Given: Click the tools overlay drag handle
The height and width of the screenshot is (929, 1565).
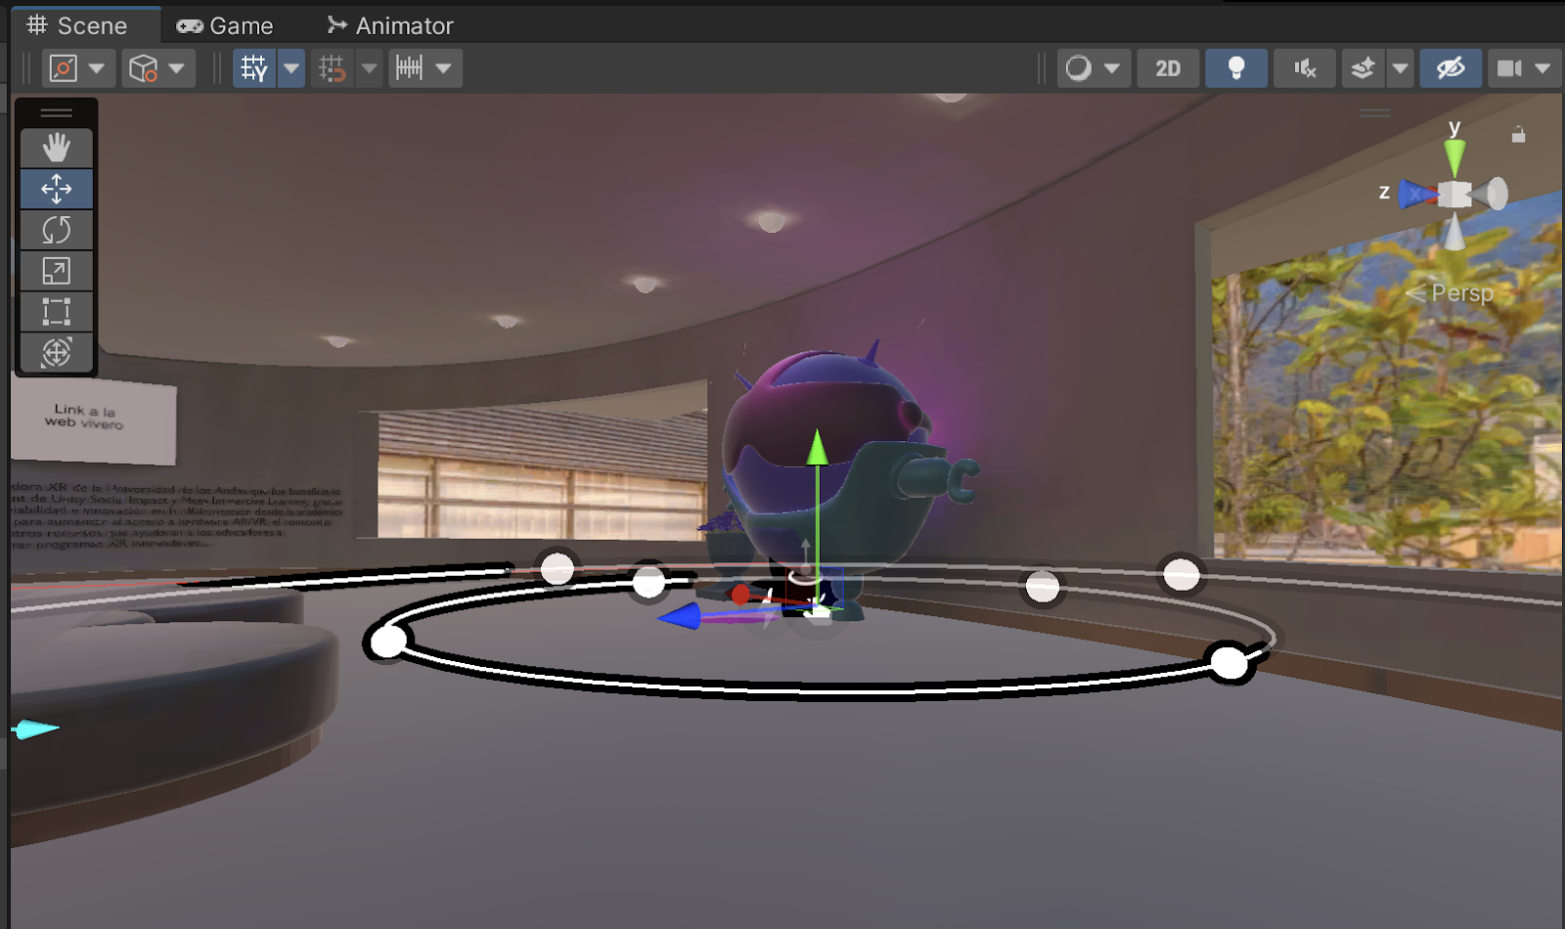Looking at the screenshot, I should click(x=57, y=112).
